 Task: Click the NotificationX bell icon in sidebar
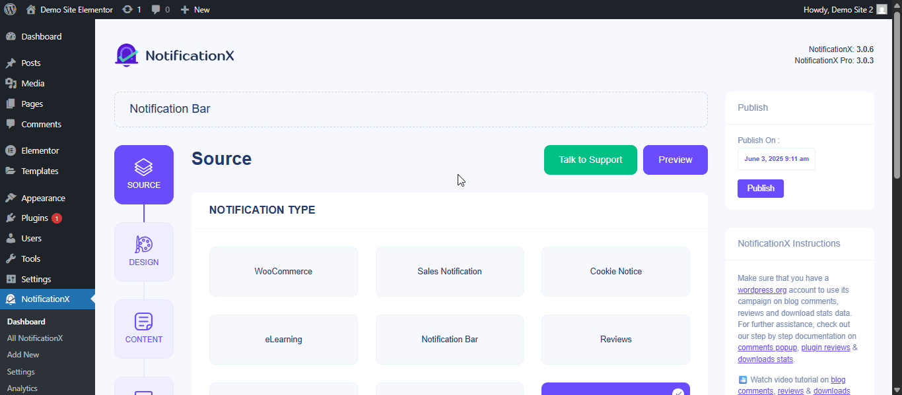click(11, 299)
